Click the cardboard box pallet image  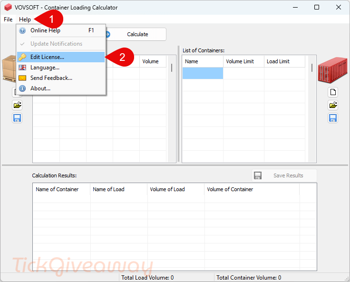point(9,69)
